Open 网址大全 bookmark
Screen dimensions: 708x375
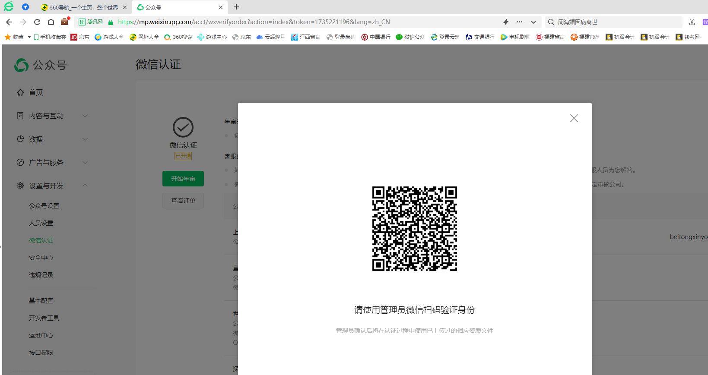[x=144, y=37]
